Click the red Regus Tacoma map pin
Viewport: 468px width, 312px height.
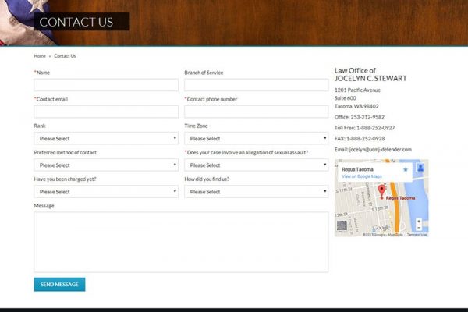click(381, 191)
